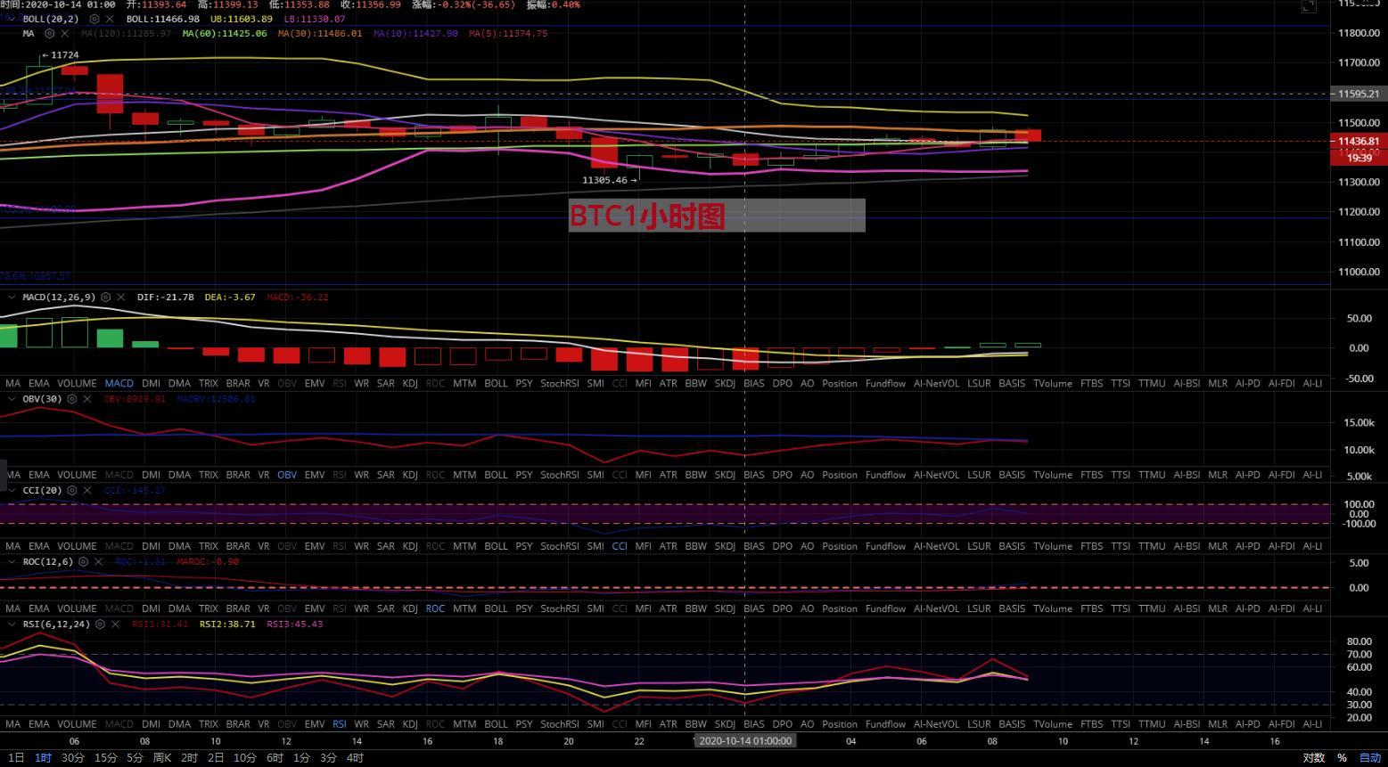Close the CCI(20) indicator panel

pos(87,491)
